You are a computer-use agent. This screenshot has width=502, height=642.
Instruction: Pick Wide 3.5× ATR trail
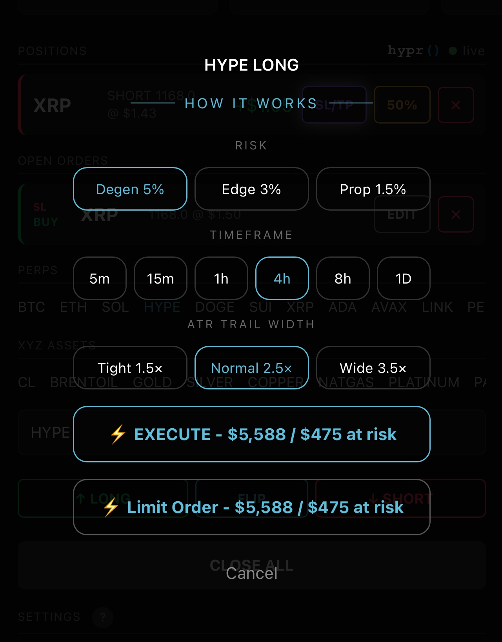[x=373, y=368]
